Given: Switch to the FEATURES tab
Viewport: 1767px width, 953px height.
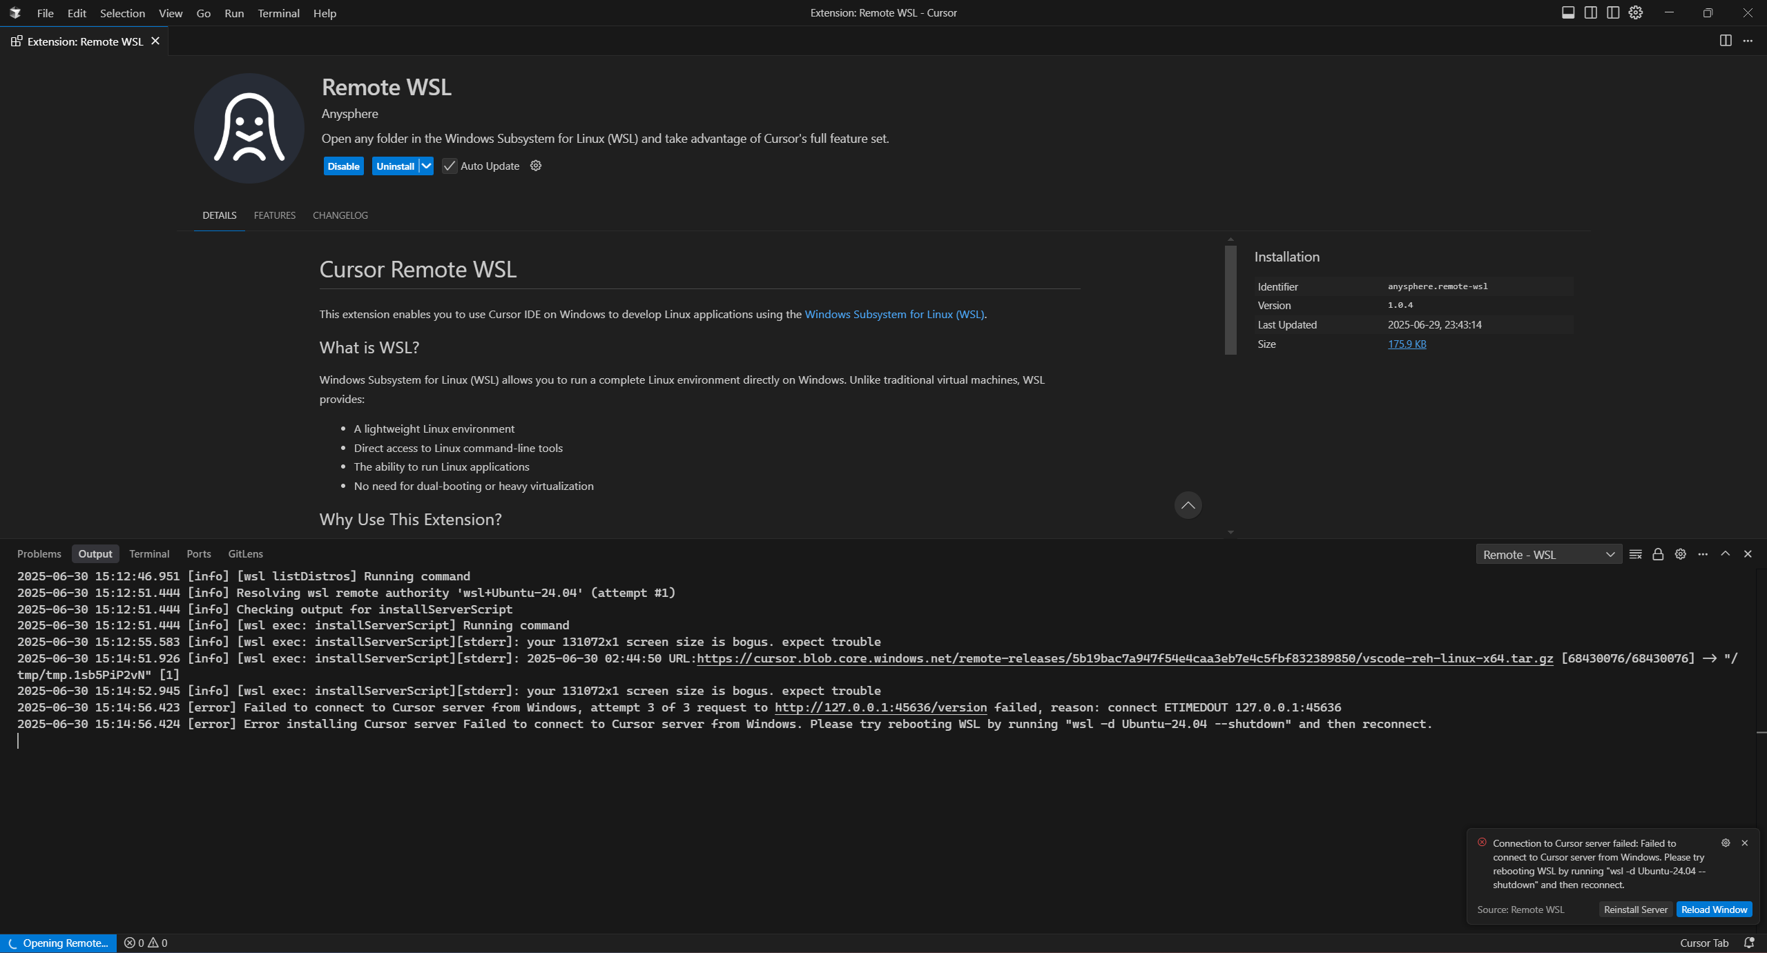Looking at the screenshot, I should click(x=275, y=215).
